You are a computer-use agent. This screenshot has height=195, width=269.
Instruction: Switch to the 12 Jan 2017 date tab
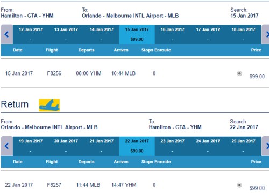(x=31, y=34)
